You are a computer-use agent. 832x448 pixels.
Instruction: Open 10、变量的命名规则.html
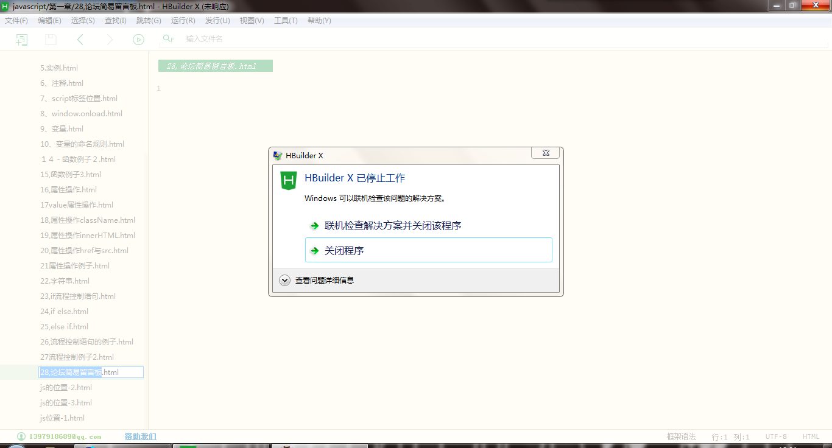(x=82, y=144)
